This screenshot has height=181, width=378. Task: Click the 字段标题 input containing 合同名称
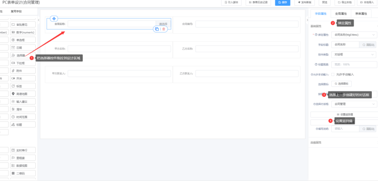coord(345,45)
